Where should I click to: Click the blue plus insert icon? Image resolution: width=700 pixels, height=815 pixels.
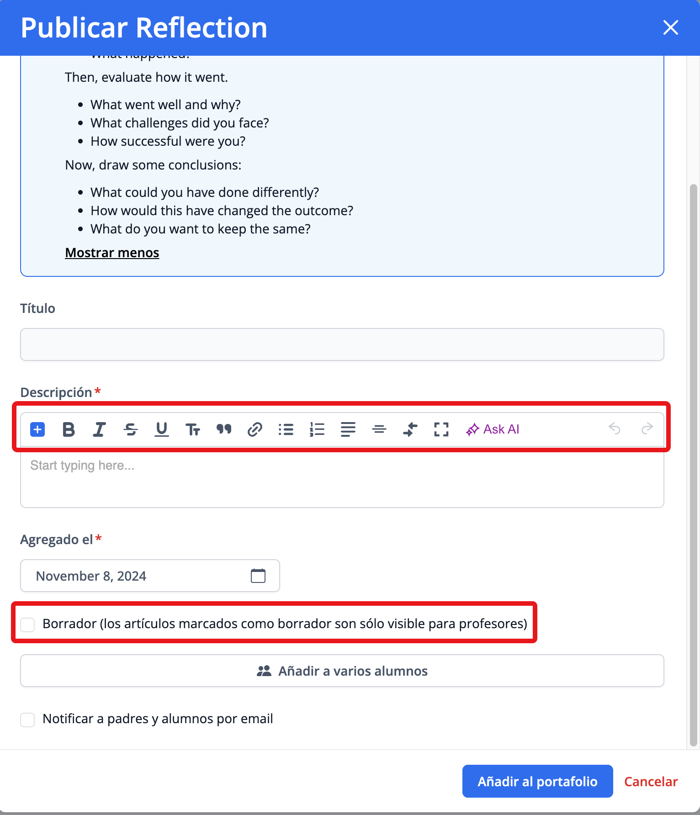coord(37,429)
